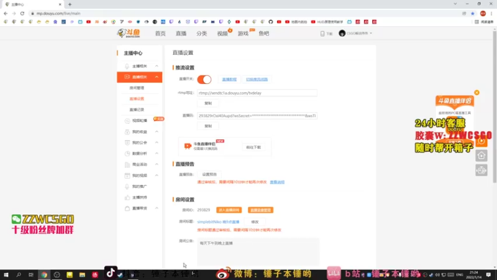Viewport: 497px width, 280px height.
Task: Click the stream key input field
Action: tap(257, 116)
